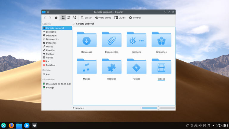Open the Control menu
This screenshot has height=129, width=229.
coord(135,17)
